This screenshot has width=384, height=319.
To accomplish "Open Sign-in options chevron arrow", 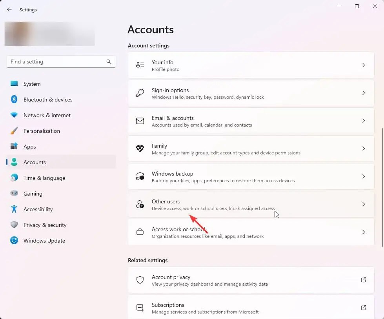I will pyautogui.click(x=364, y=93).
